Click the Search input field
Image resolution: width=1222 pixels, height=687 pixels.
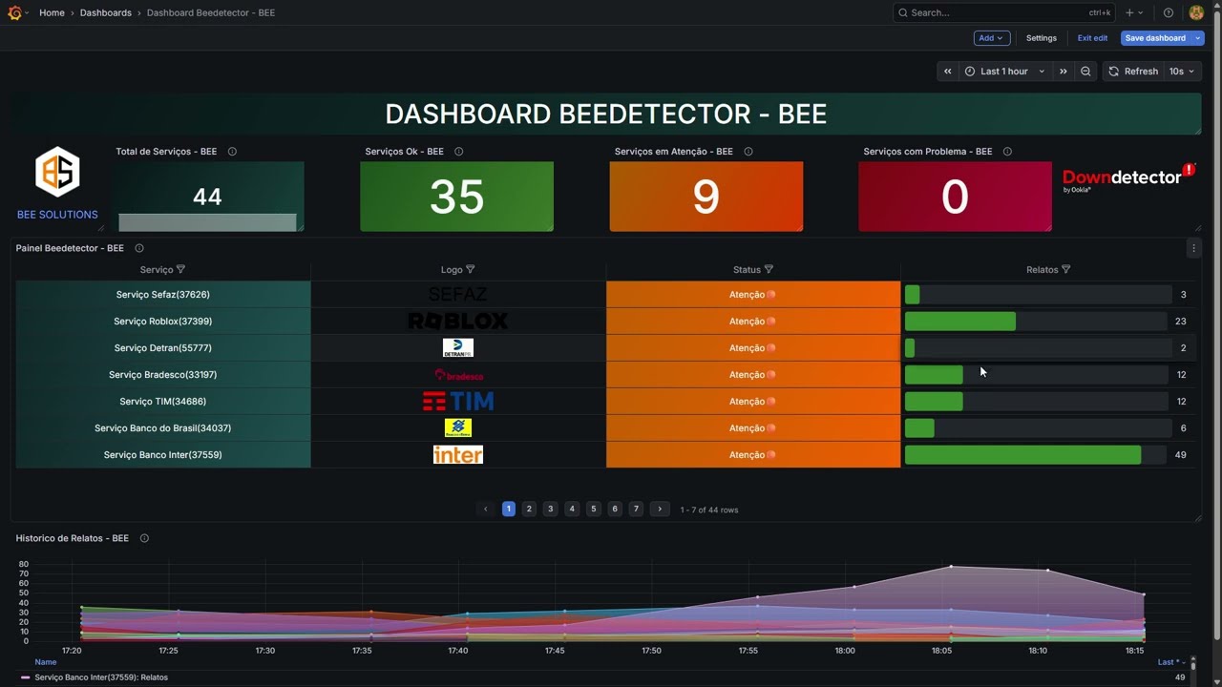(1003, 12)
